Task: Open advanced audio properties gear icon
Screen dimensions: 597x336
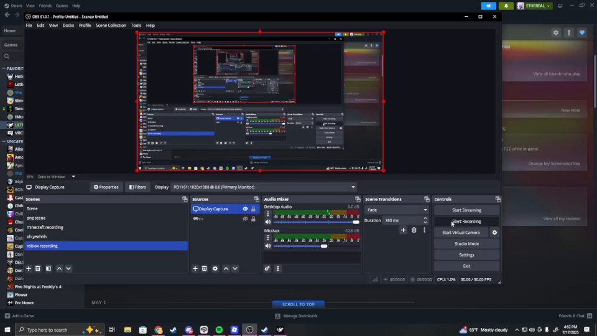Action: pos(267,269)
